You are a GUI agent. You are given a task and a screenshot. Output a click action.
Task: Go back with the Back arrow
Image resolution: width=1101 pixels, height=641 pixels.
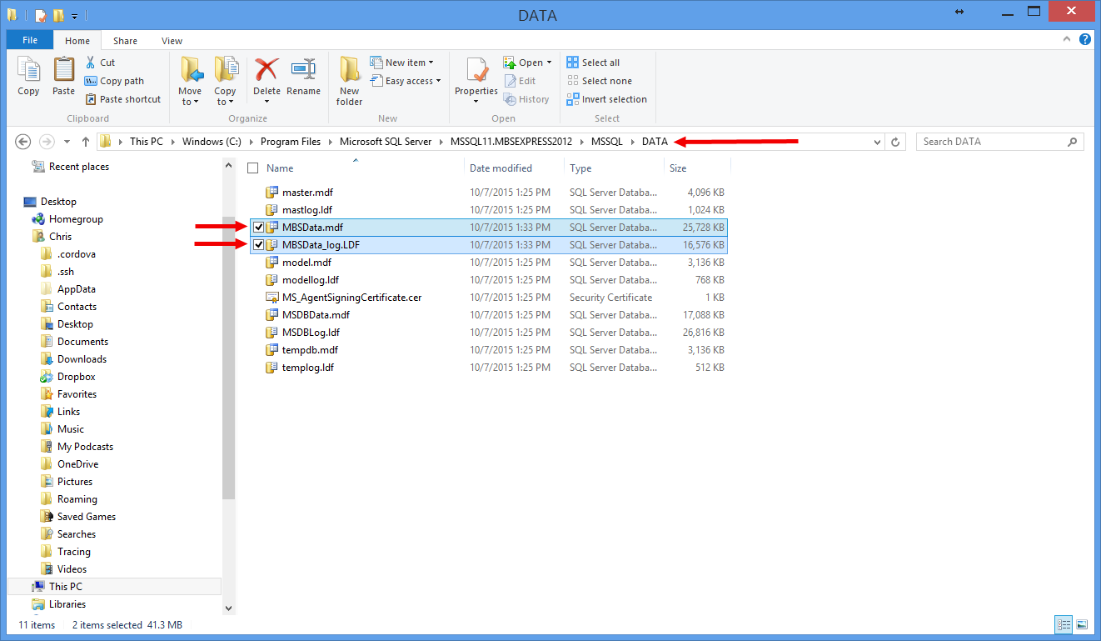click(x=23, y=142)
